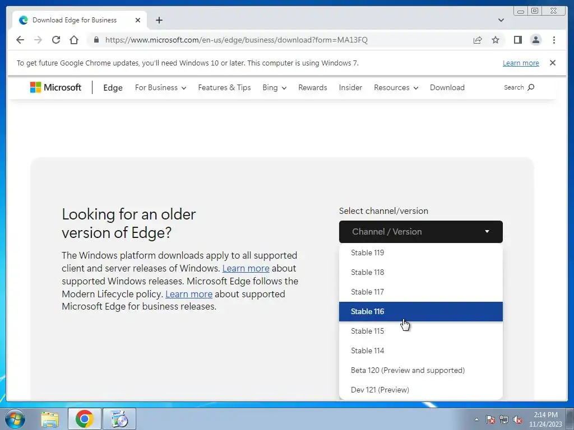Expand the Resources menu
Viewport: 574px width, 430px height.
point(396,88)
